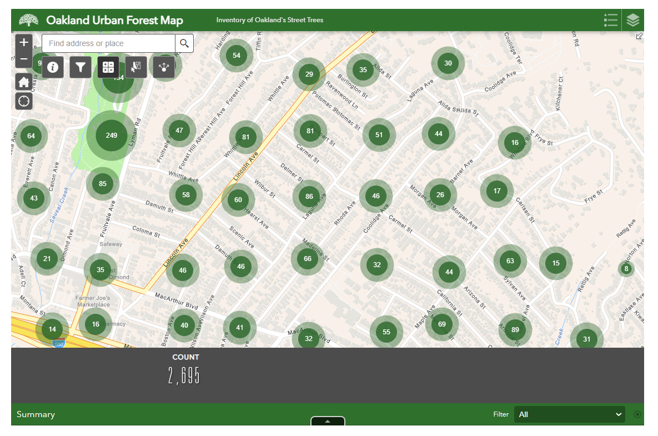The width and height of the screenshot is (658, 436).
Task: Open the Oakland Urban Forest Map title
Action: [114, 20]
